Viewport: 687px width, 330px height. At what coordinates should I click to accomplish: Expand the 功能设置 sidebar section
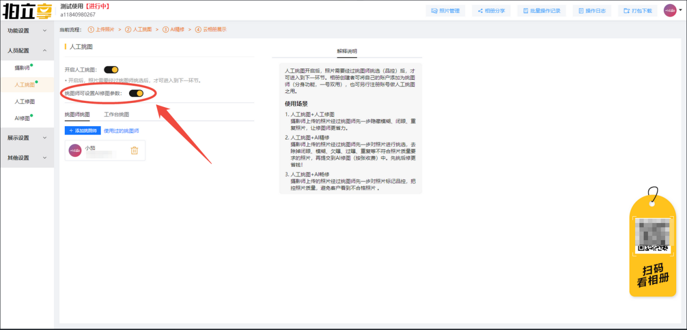[27, 30]
